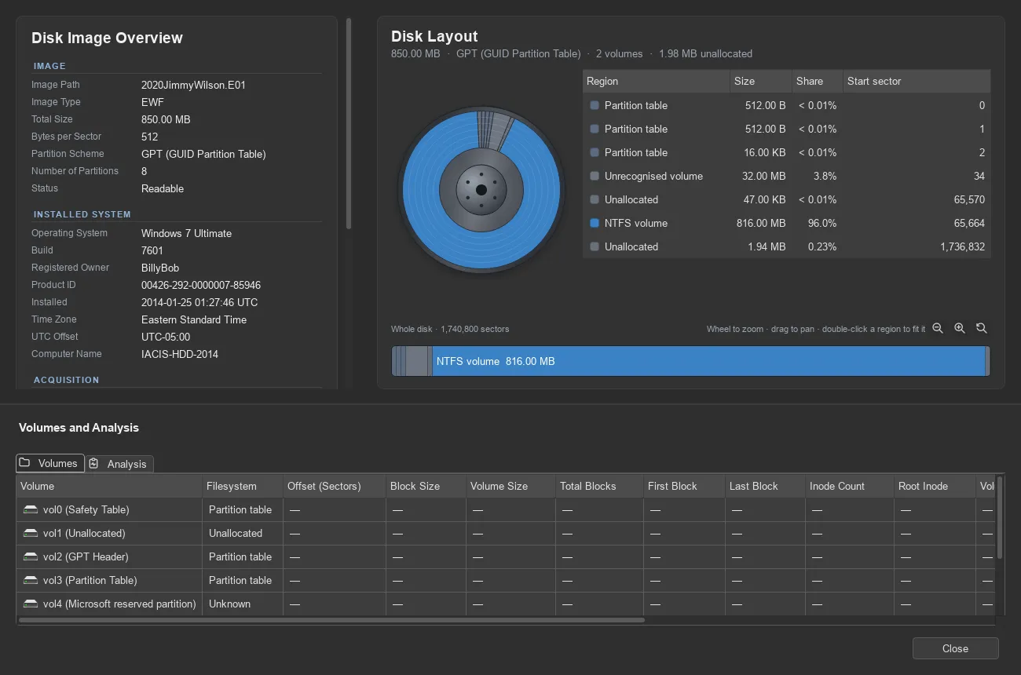
Task: Click the volumes table vertical scrollbar
Action: [x=999, y=518]
